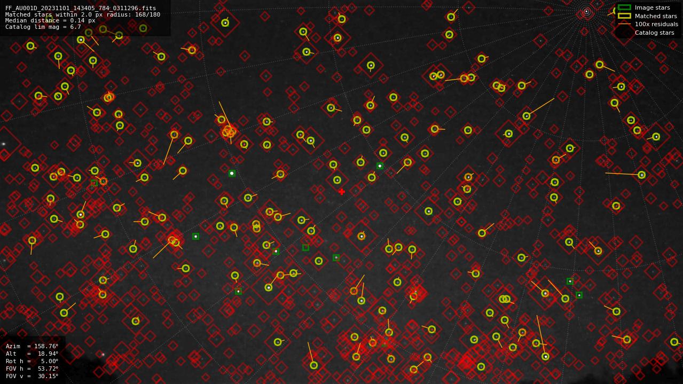Click the 'Catalog stars' legend label
Viewport: 683px width, 384px height.
[x=654, y=33]
